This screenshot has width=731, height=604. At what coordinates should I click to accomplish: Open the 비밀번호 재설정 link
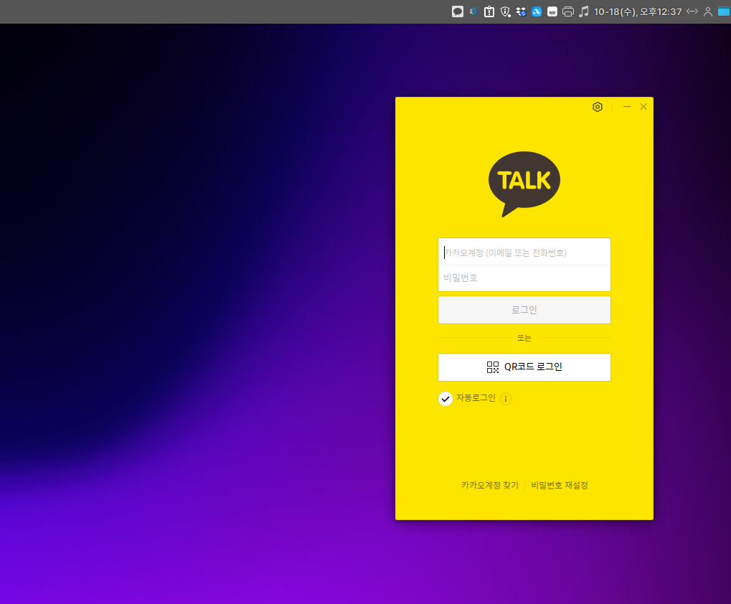[560, 486]
